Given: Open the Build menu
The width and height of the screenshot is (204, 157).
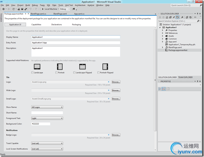Looking at the screenshot, I should click(28, 5).
